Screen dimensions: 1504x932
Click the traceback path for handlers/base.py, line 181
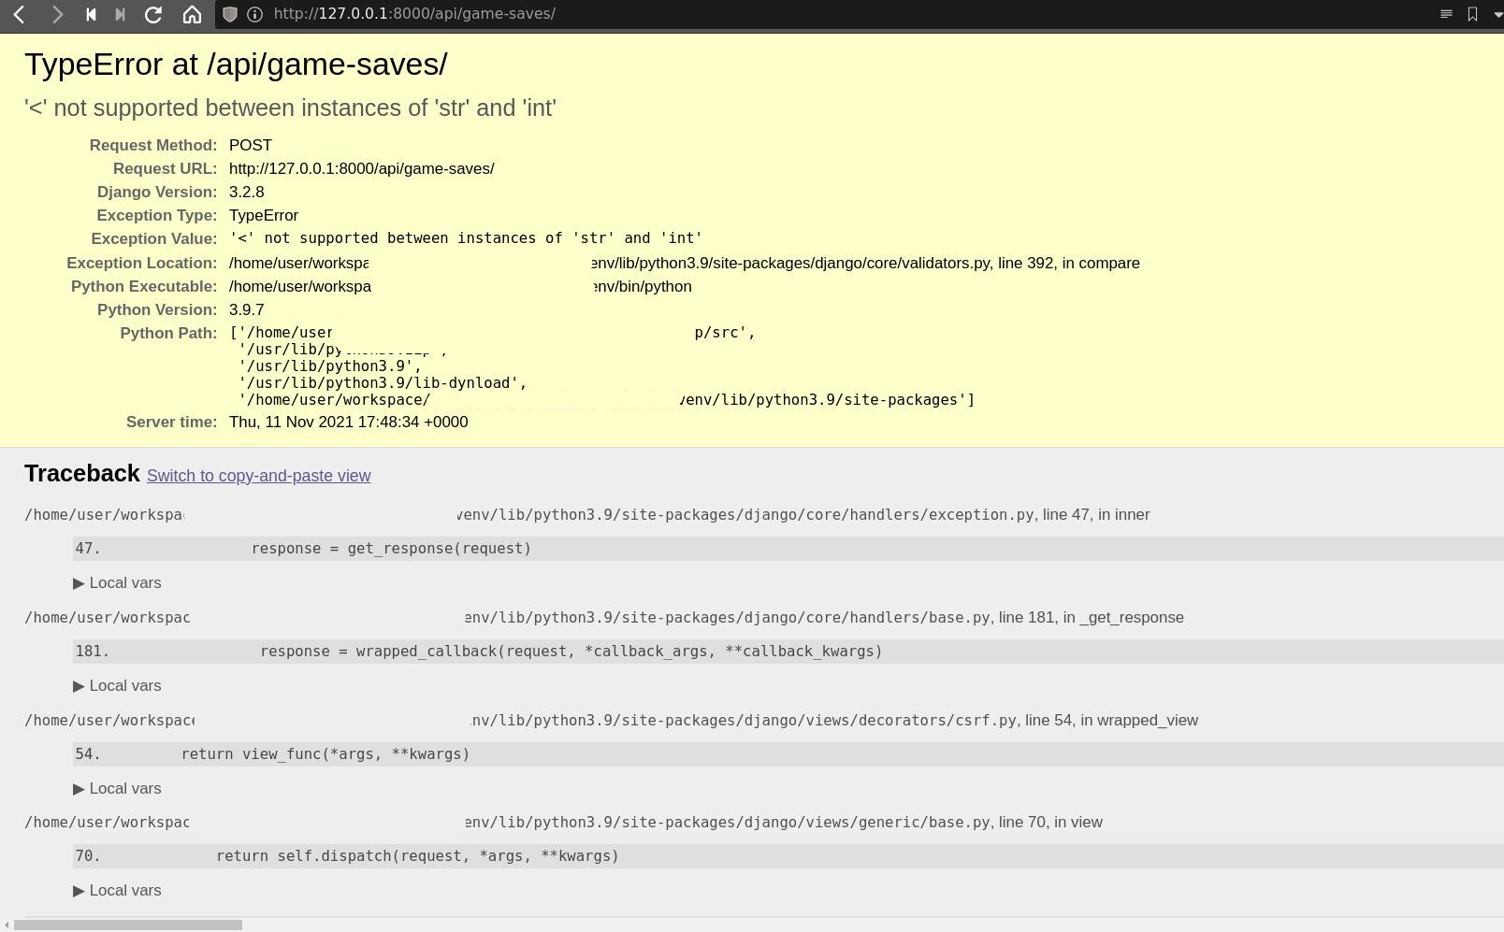604,618
